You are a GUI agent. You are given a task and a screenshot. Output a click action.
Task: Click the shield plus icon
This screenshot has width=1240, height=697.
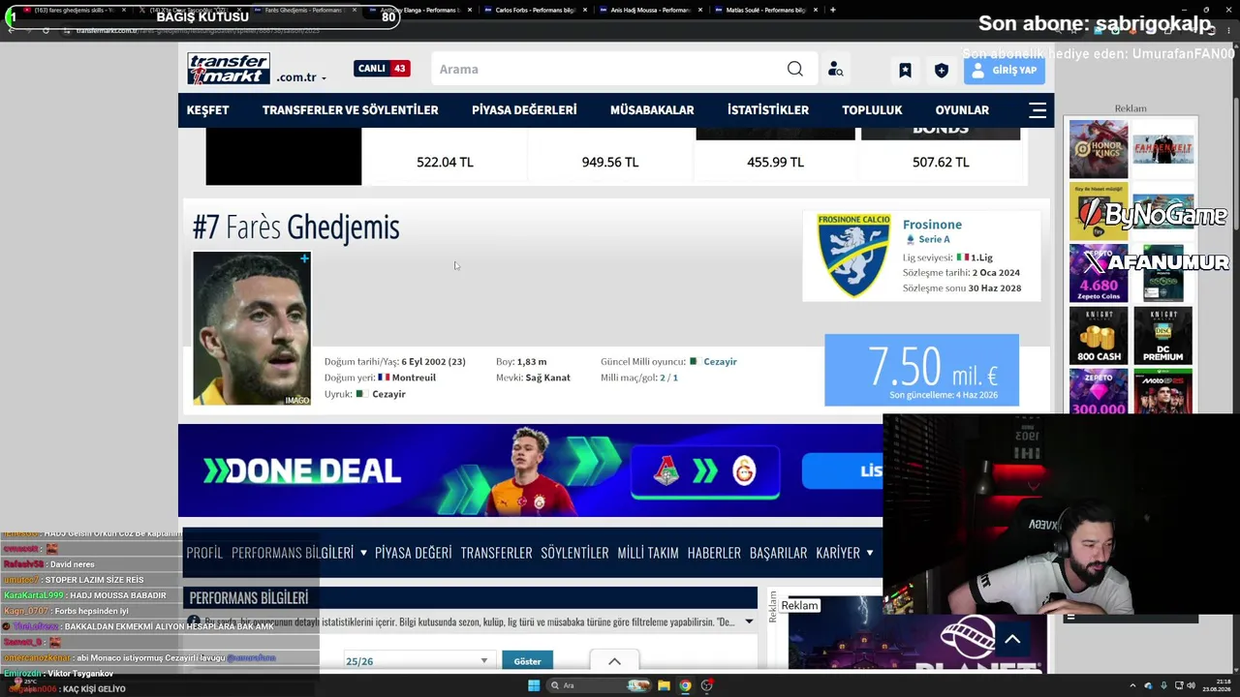click(941, 70)
